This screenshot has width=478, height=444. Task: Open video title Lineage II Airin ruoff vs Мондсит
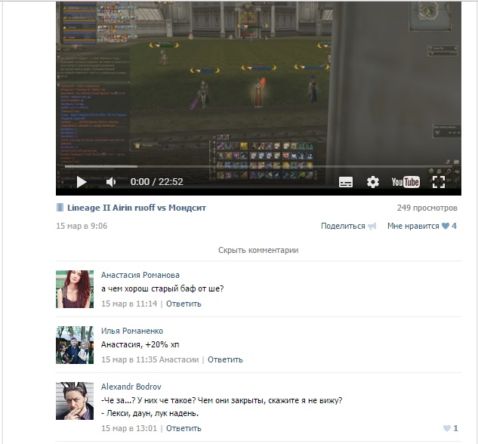tap(137, 208)
